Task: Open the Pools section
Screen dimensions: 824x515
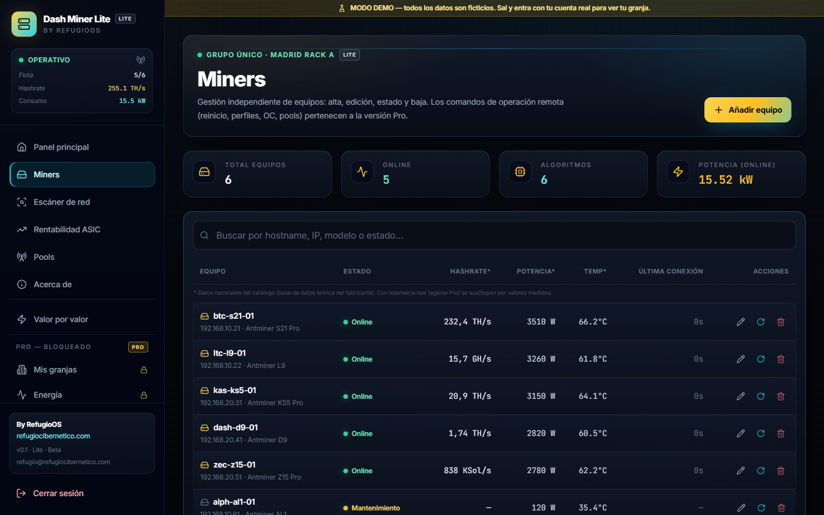Action: click(82, 257)
